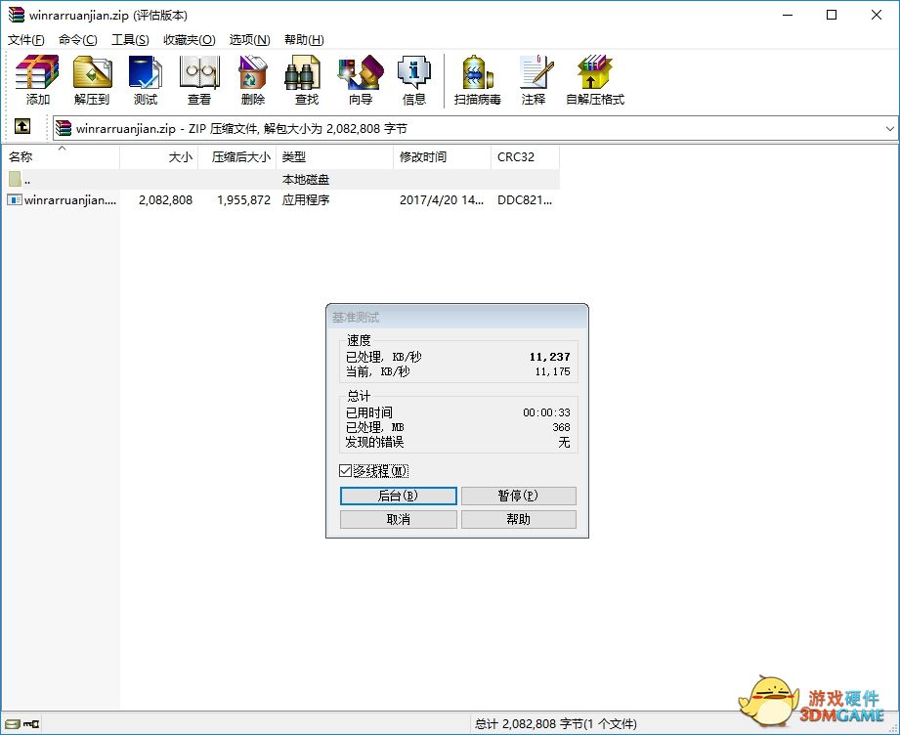
Task: Click the packed size 1,955,872 cell
Action: pyautogui.click(x=243, y=199)
